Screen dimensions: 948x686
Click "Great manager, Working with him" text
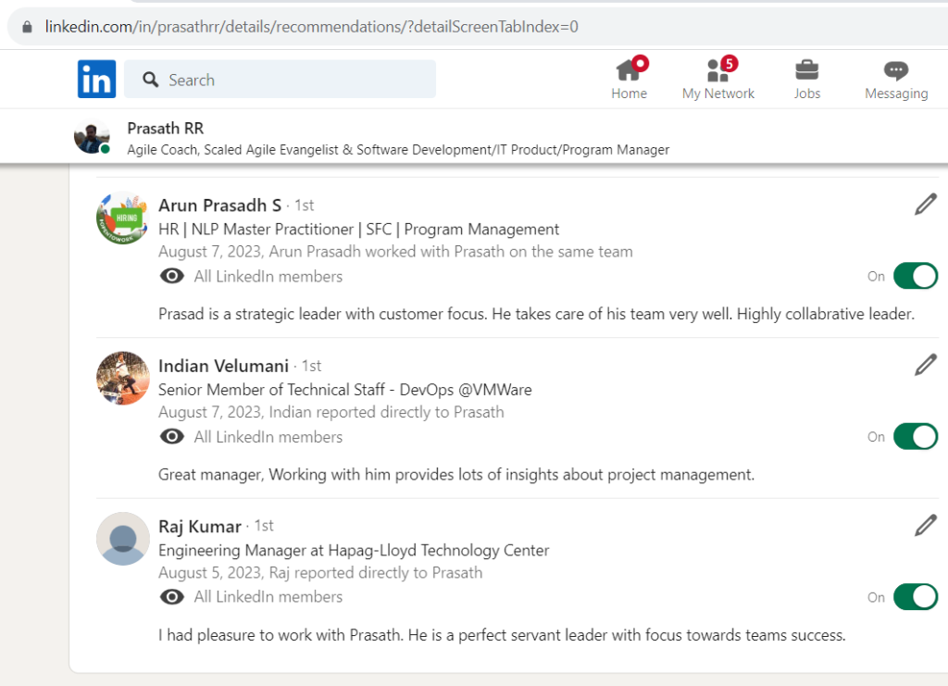(456, 474)
